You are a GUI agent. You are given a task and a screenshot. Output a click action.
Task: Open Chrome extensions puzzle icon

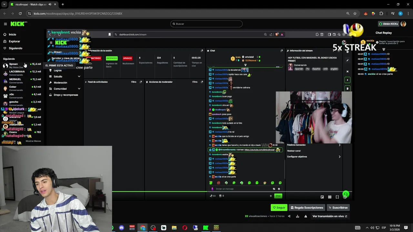[381, 14]
